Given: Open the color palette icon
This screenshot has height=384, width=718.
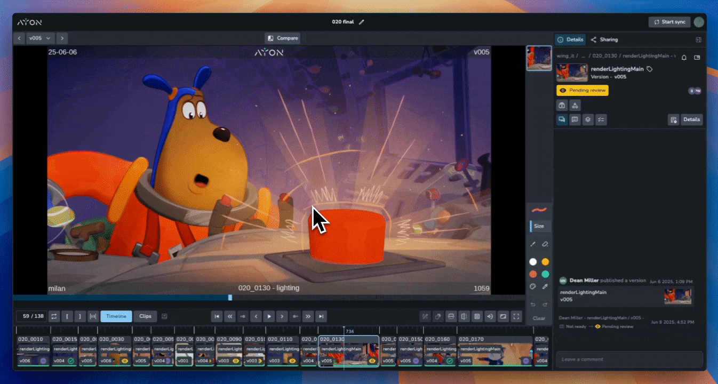Looking at the screenshot, I should [x=532, y=286].
